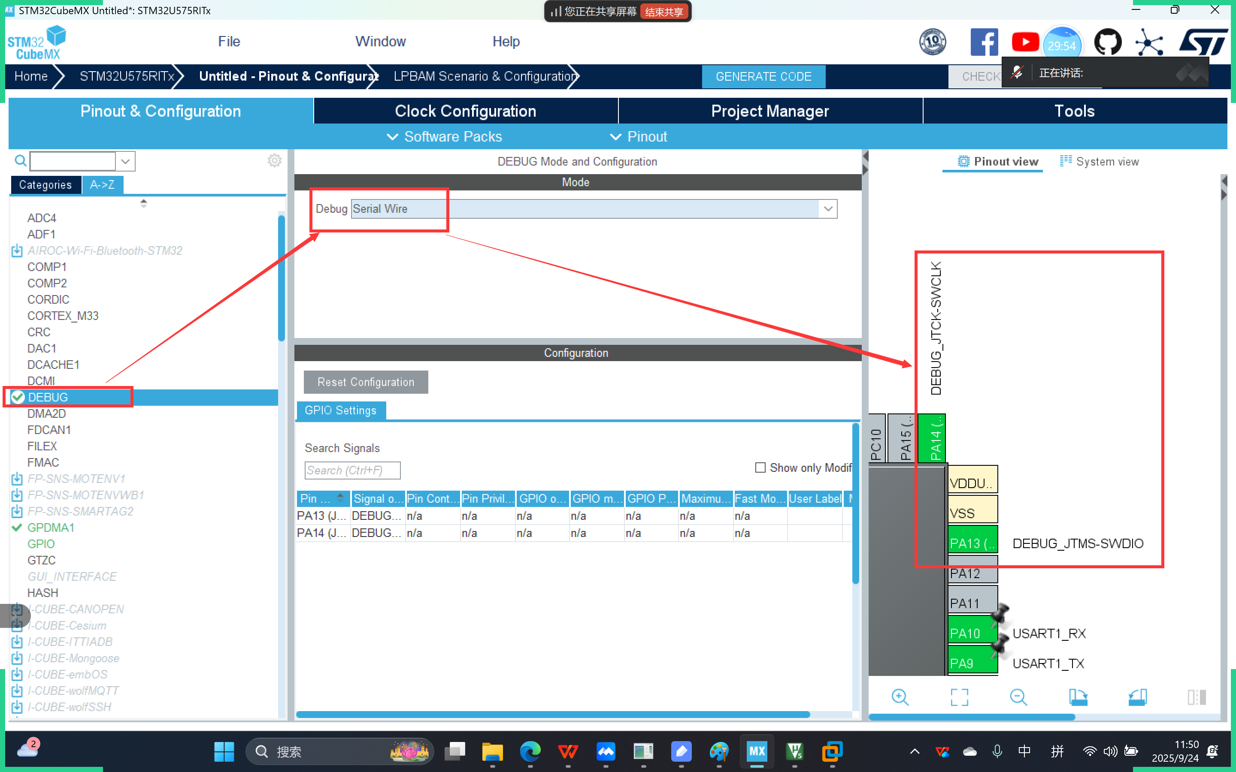This screenshot has width=1236, height=772.
Task: Open the Debug mode dropdown
Action: pyautogui.click(x=827, y=209)
